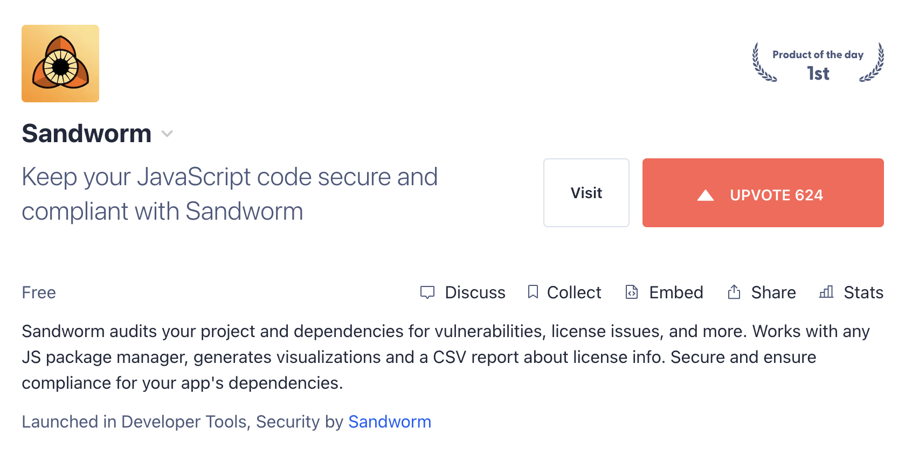Click the Collect bookmark icon
This screenshot has width=912, height=462.
click(x=533, y=292)
